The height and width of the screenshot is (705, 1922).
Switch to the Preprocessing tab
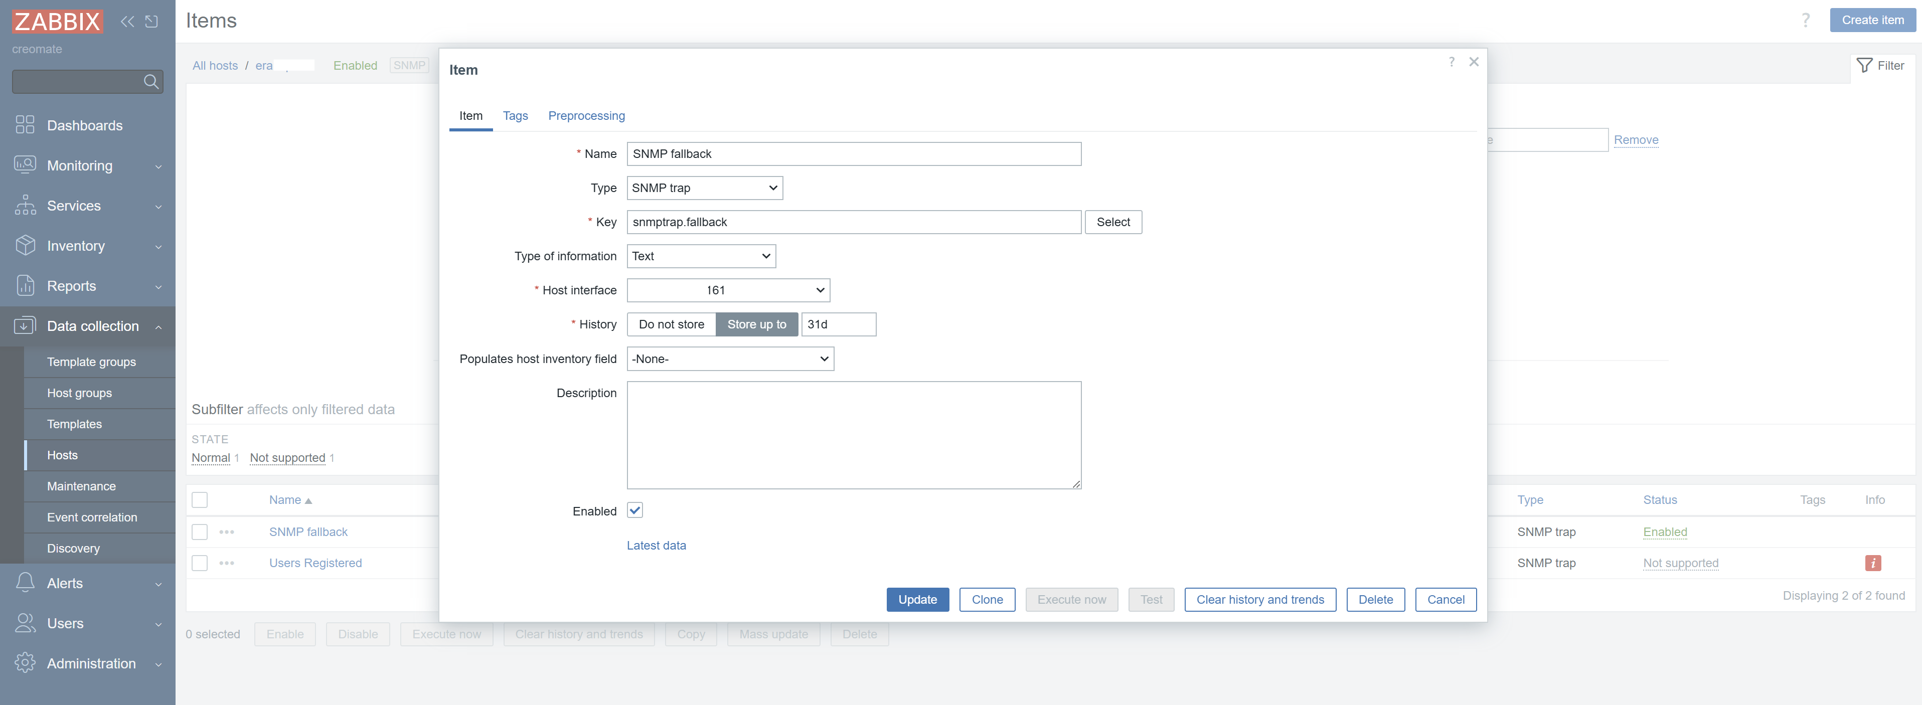click(x=586, y=116)
